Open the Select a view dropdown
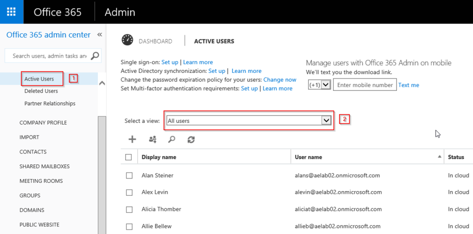Image resolution: width=473 pixels, height=234 pixels. (249, 120)
